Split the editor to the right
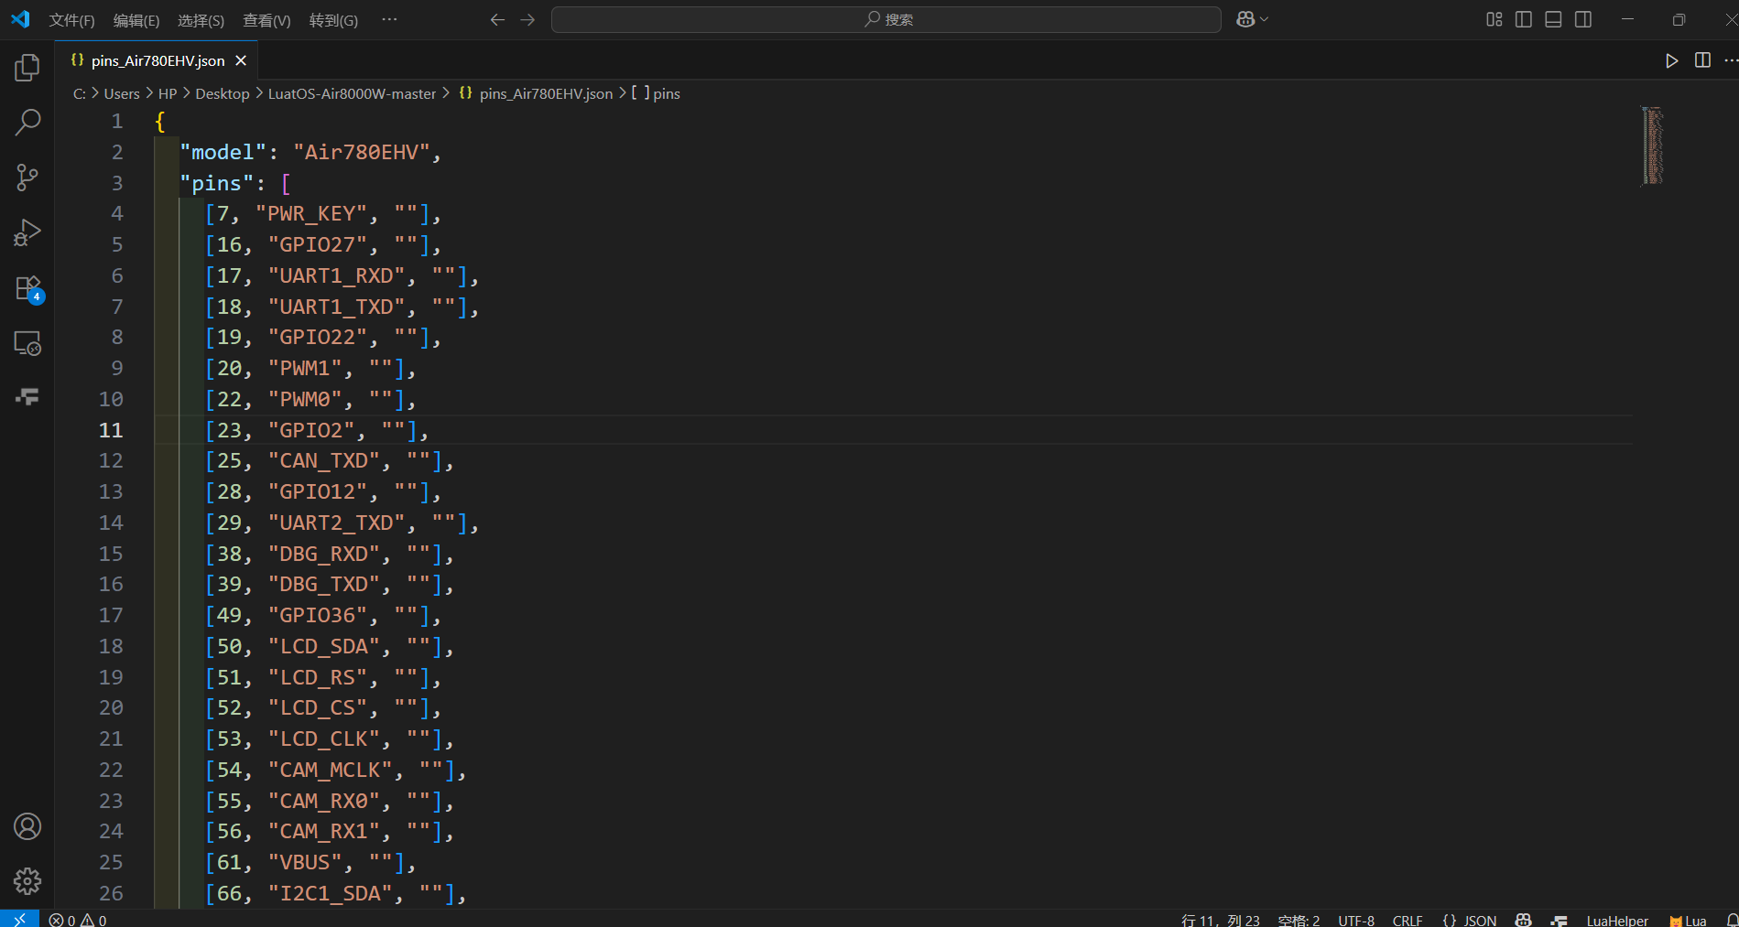This screenshot has width=1739, height=927. point(1702,60)
